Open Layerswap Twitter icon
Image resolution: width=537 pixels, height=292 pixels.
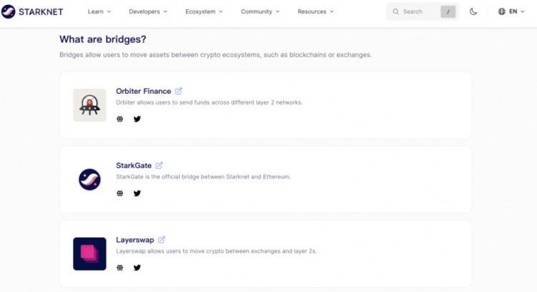[137, 268]
